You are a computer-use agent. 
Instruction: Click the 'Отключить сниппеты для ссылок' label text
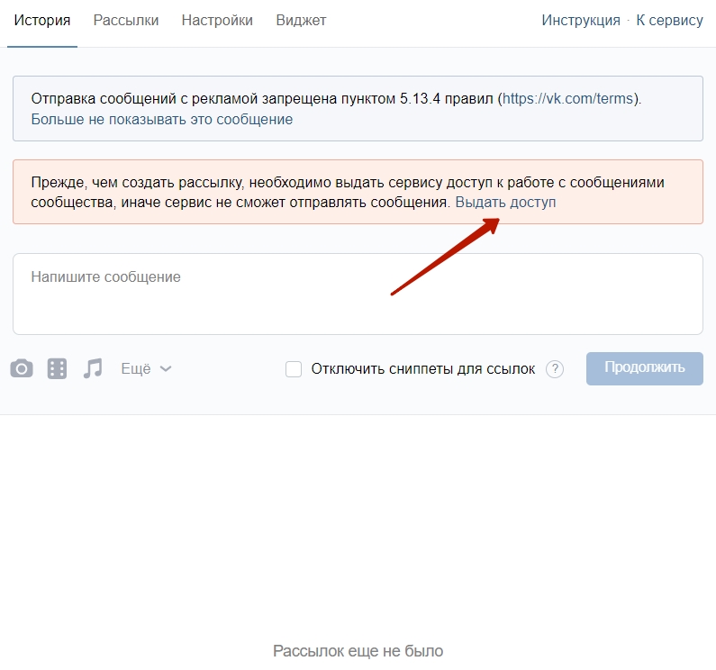tap(422, 368)
